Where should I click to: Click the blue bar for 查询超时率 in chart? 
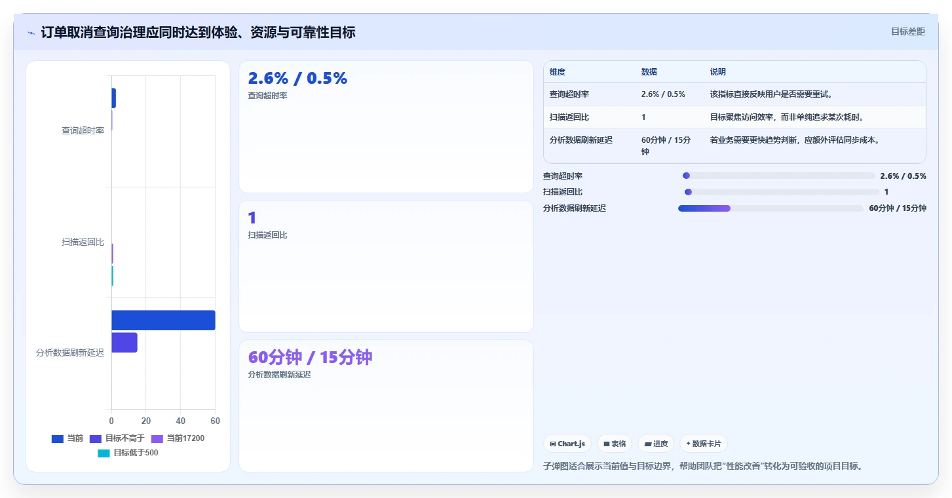point(113,98)
